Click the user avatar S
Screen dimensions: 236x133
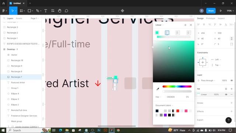coord(202,11)
